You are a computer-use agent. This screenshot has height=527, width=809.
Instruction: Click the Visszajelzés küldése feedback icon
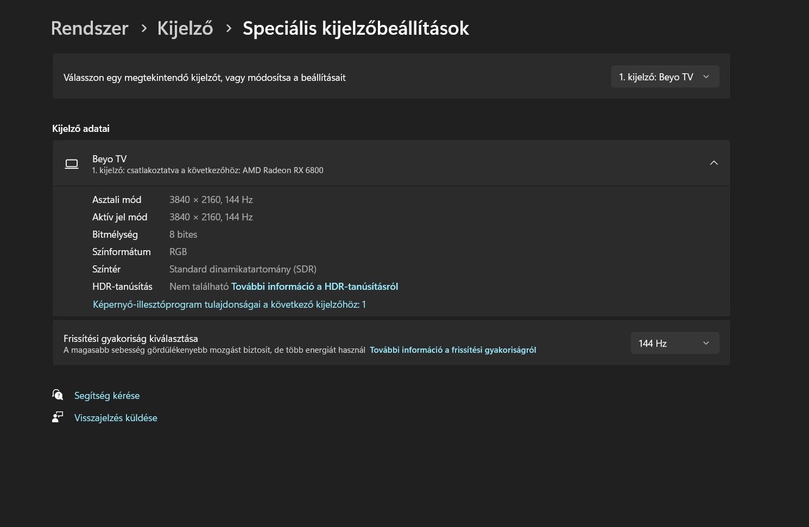coord(58,417)
